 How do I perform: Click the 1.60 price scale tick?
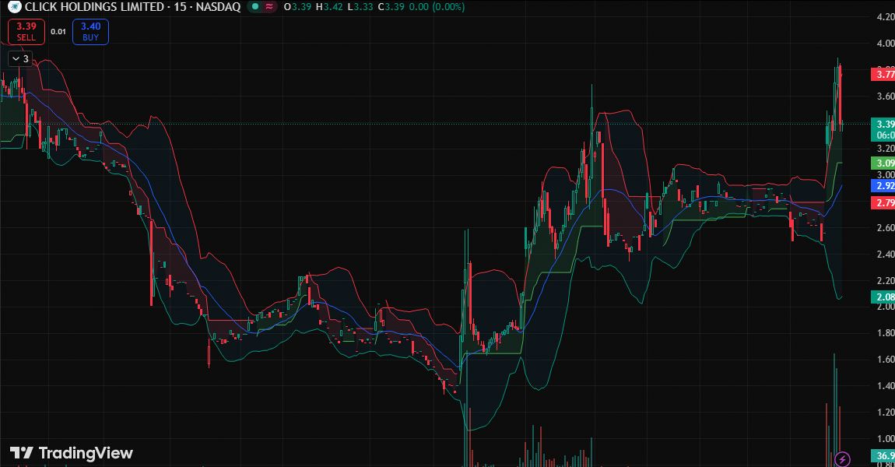pyautogui.click(x=886, y=359)
